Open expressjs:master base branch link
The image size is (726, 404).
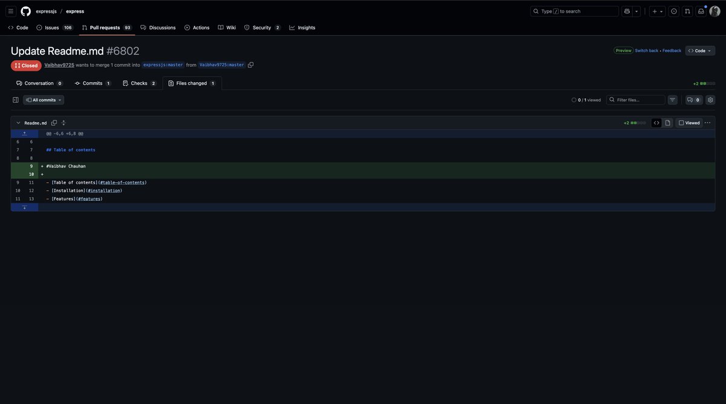pyautogui.click(x=163, y=65)
